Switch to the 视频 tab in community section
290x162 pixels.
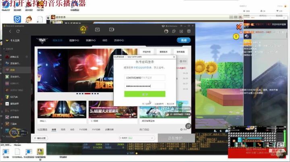(x=63, y=130)
